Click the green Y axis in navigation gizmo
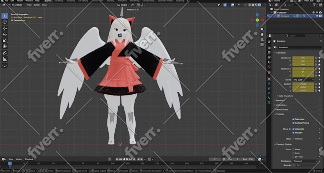This screenshot has width=324, height=173. pos(257,20)
